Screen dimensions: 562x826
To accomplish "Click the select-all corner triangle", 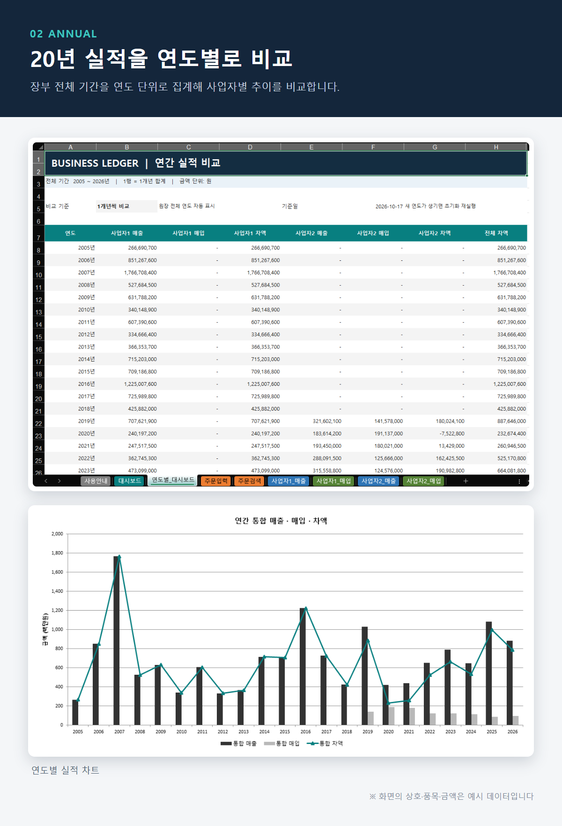I will (39, 147).
